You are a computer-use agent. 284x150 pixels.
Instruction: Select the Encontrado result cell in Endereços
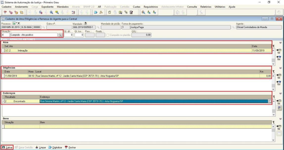click(x=26, y=101)
